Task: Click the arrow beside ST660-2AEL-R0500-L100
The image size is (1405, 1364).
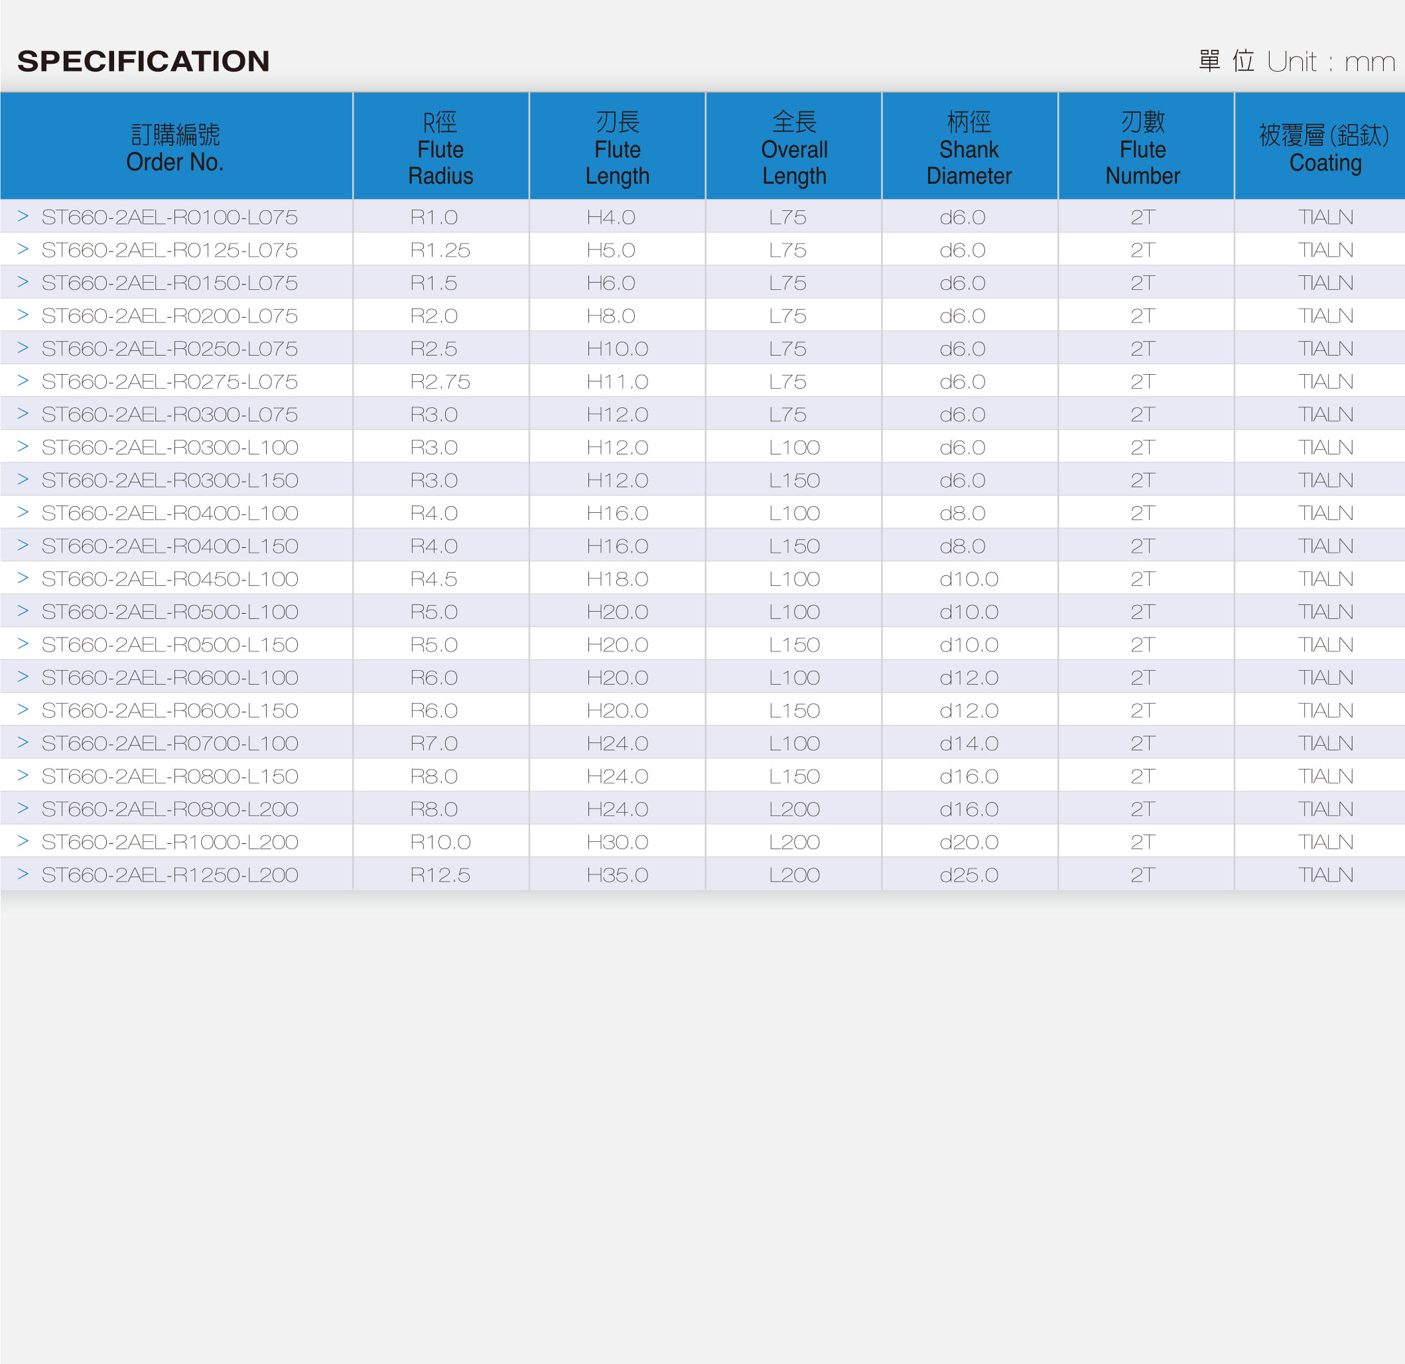Action: pos(23,612)
